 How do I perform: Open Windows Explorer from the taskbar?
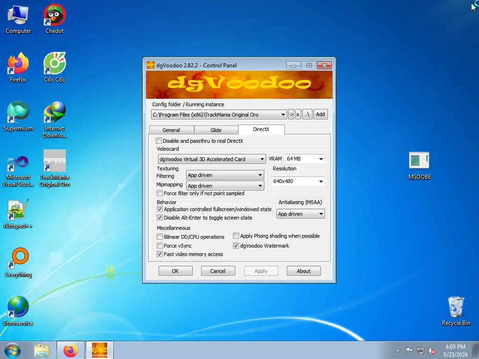42,351
